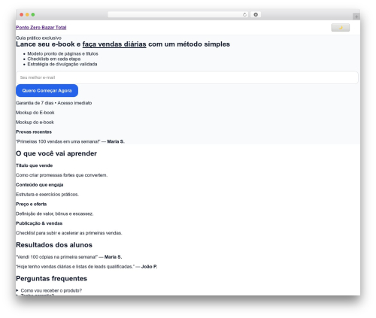Expand 'Como vou receber o produto?' question
Screen dimensions: 376x318
[49, 290]
